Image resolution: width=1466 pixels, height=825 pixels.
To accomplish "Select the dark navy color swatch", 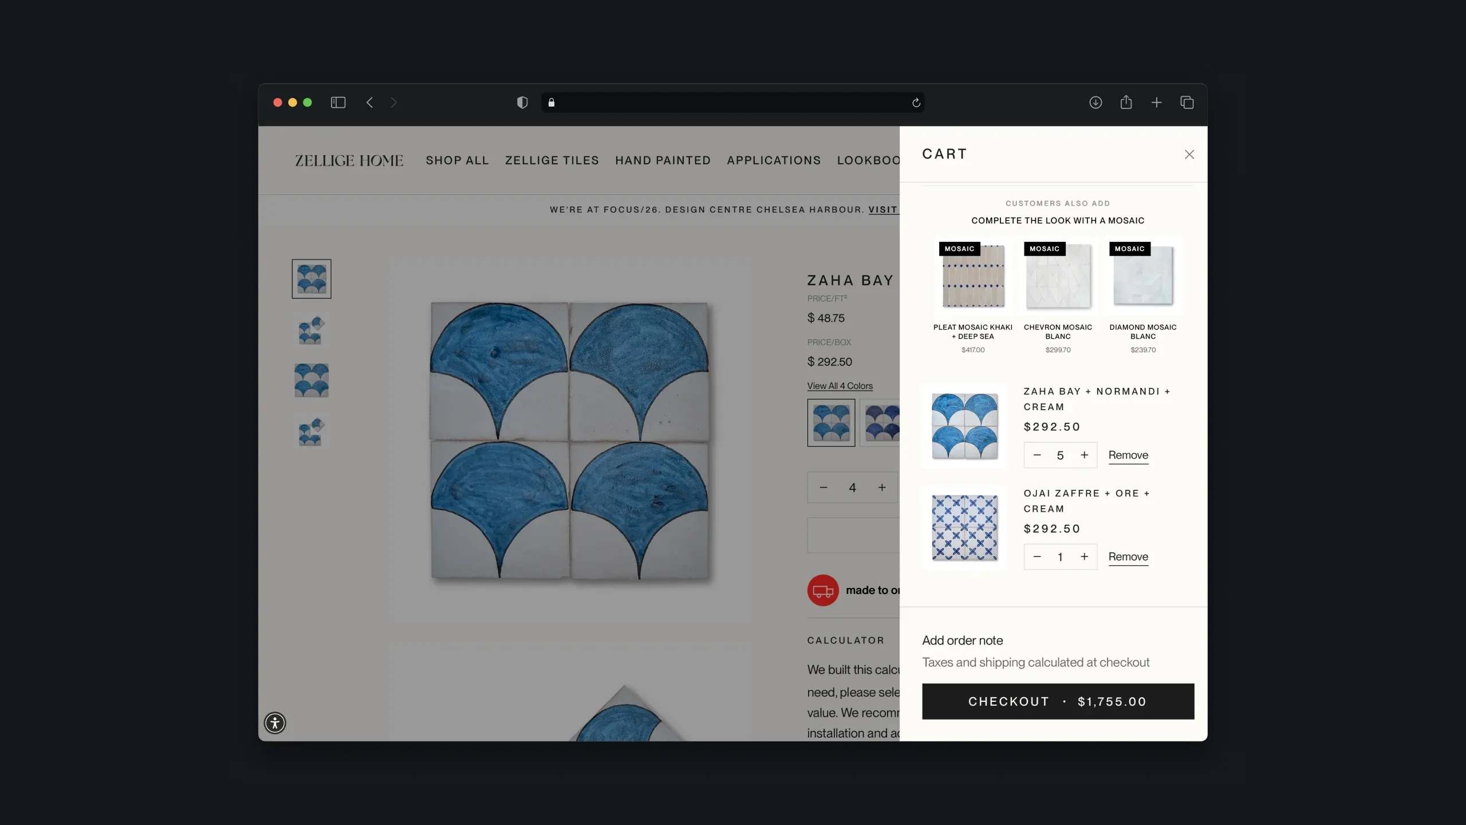I will (880, 423).
